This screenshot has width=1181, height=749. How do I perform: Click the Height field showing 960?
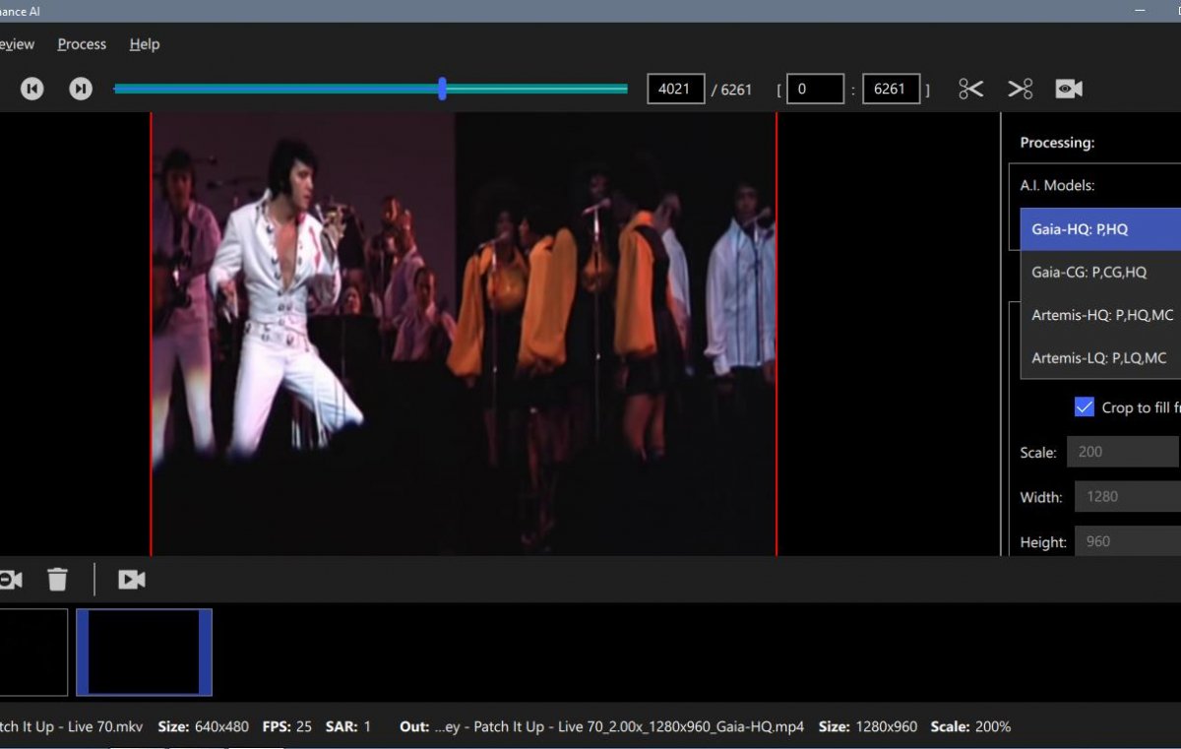(1128, 541)
